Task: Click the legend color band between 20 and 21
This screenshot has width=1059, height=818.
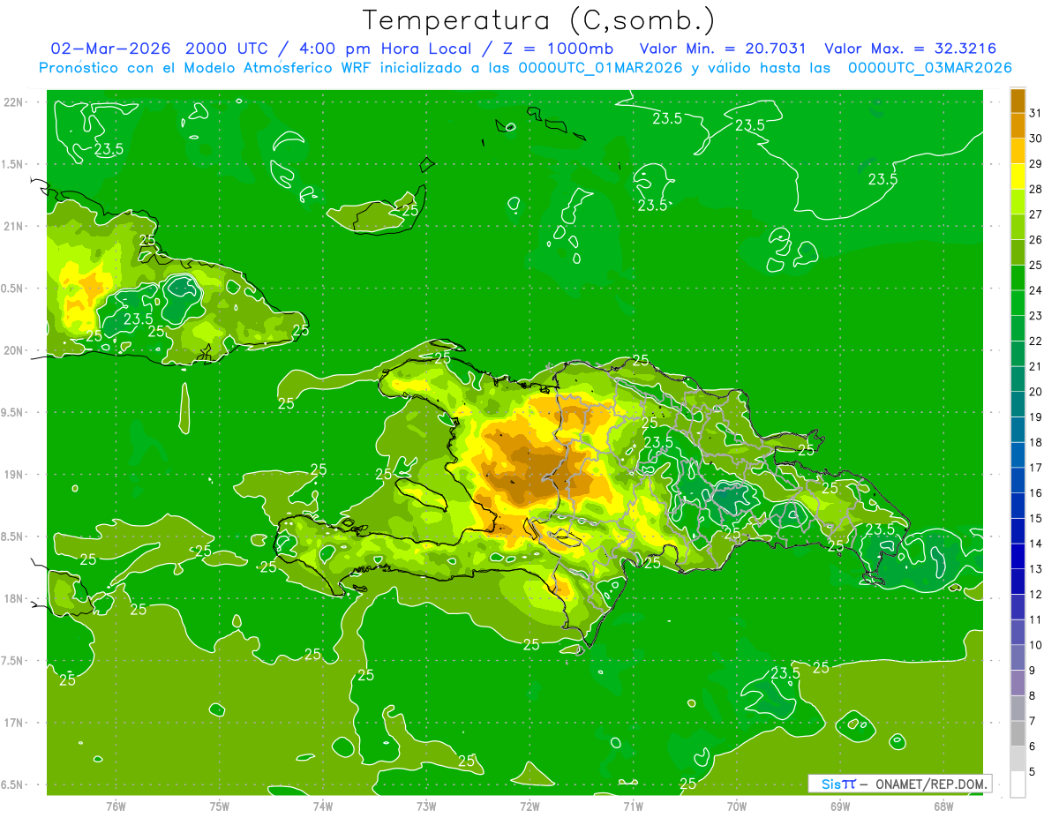Action: tap(1018, 379)
